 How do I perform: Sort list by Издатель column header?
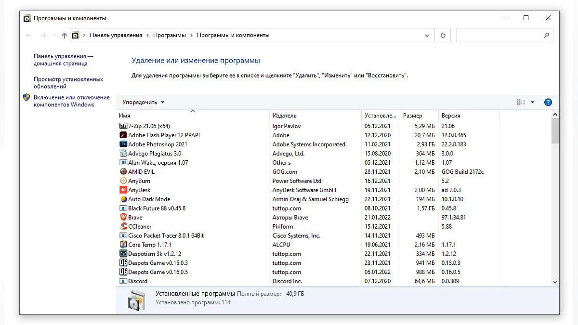pyautogui.click(x=284, y=116)
